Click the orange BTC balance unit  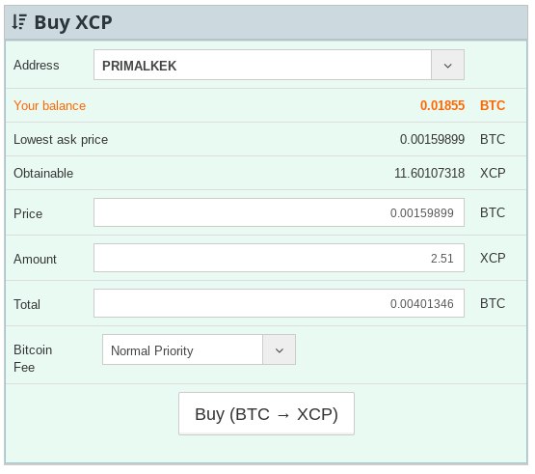[493, 105]
